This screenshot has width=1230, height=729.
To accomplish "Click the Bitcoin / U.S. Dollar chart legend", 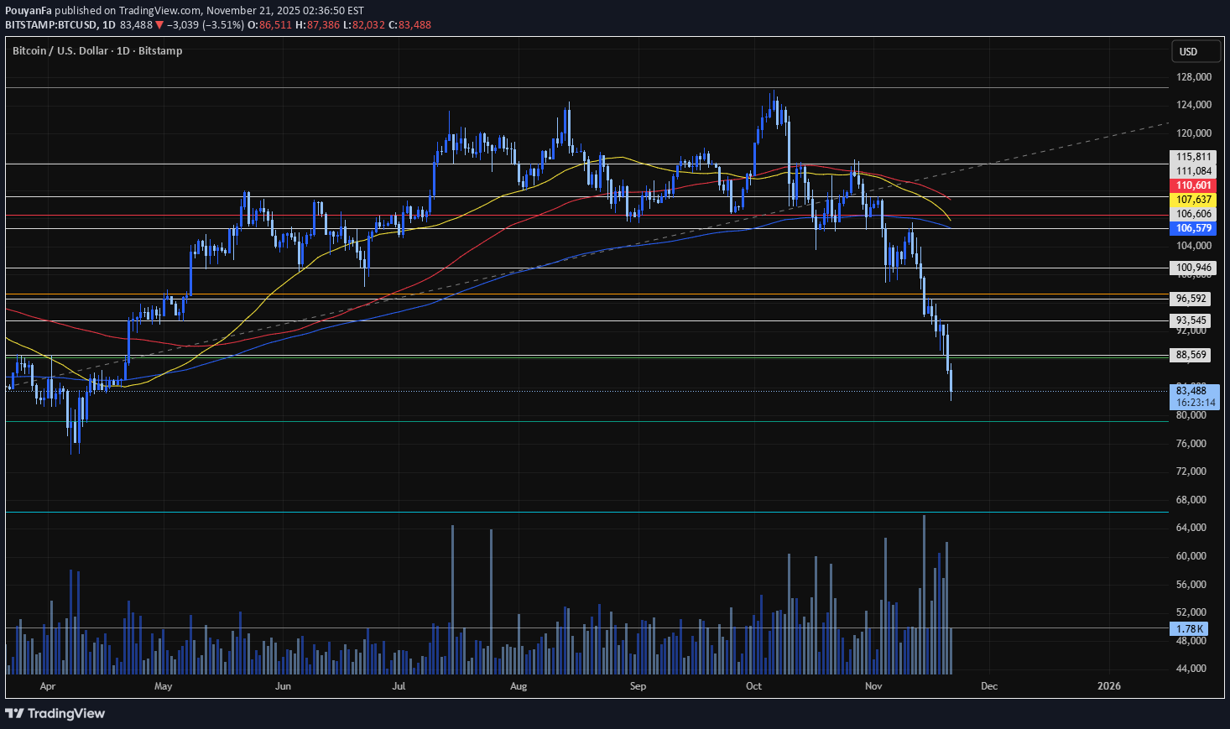I will pyautogui.click(x=96, y=50).
